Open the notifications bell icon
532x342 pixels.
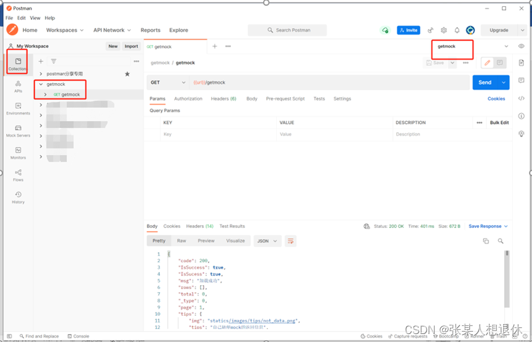tap(457, 30)
